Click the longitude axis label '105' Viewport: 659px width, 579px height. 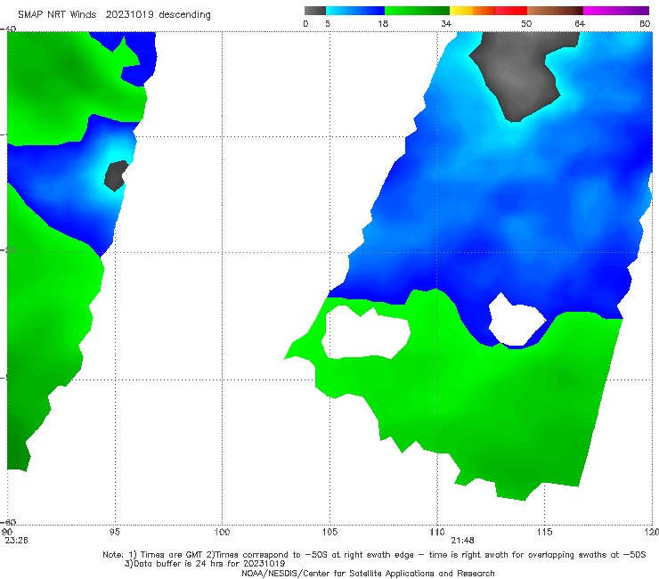click(329, 532)
